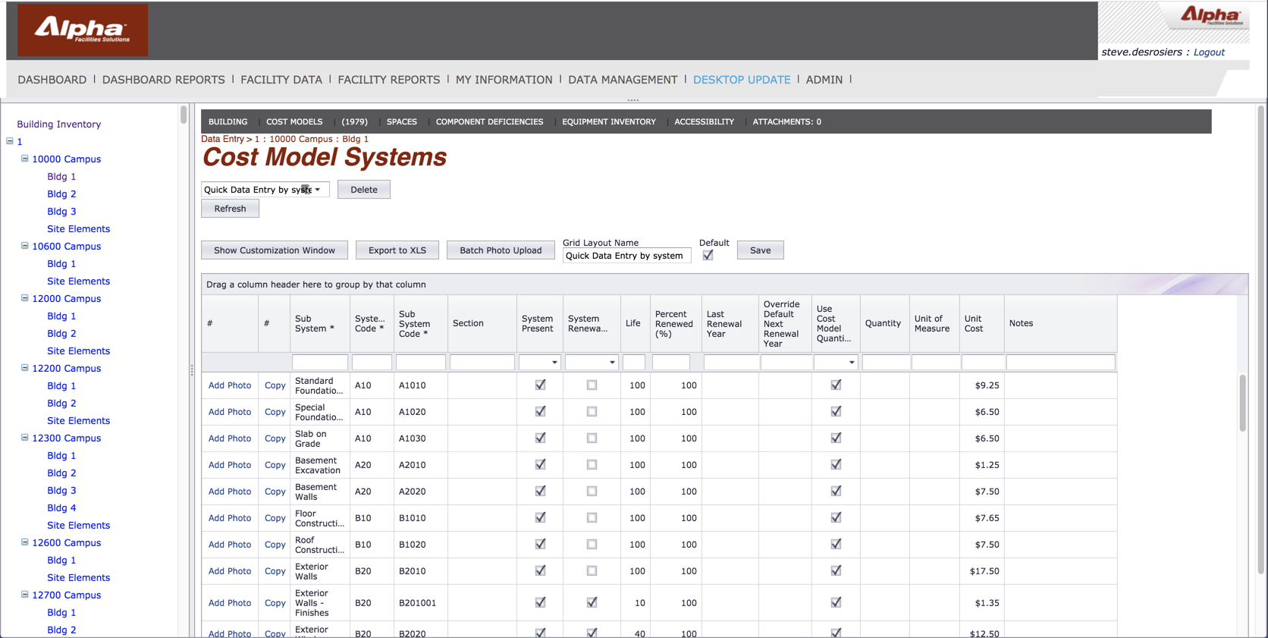Click the Grid Layout Name input field
1268x638 pixels.
click(626, 256)
